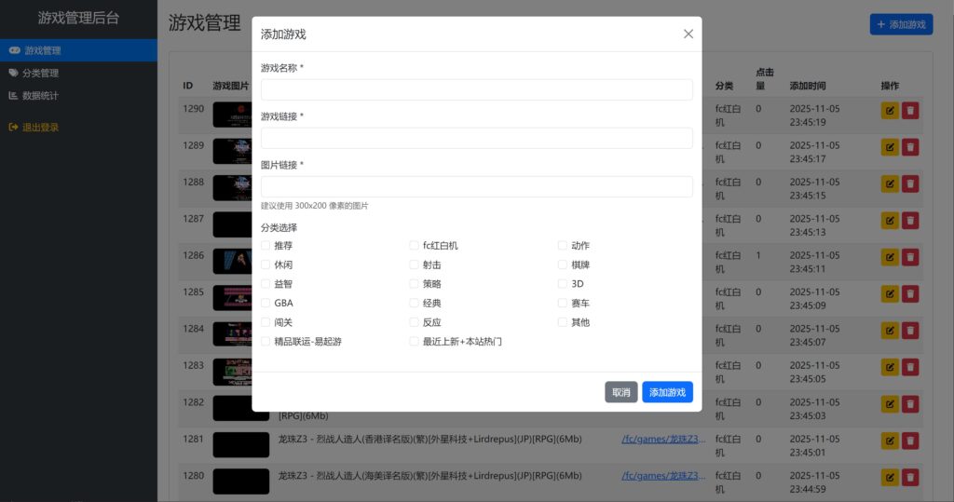Tick the fc红白机 category checkbox
This screenshot has width=954, height=502.
(414, 245)
